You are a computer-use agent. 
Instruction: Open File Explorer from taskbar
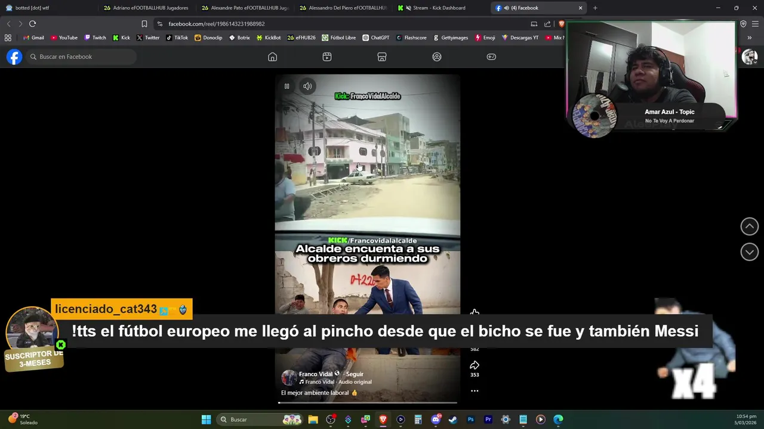[x=313, y=419]
